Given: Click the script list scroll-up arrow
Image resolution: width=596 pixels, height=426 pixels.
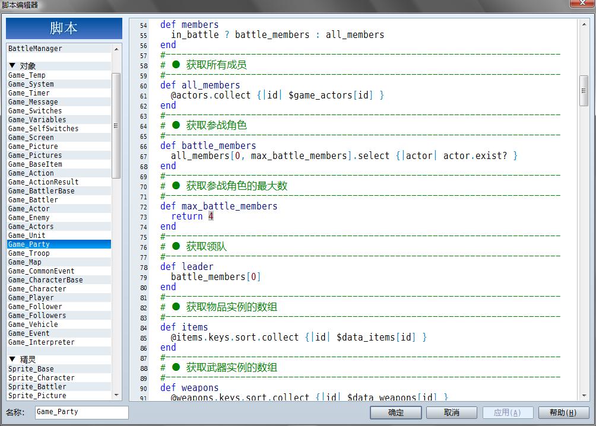Looking at the screenshot, I should coord(116,49).
